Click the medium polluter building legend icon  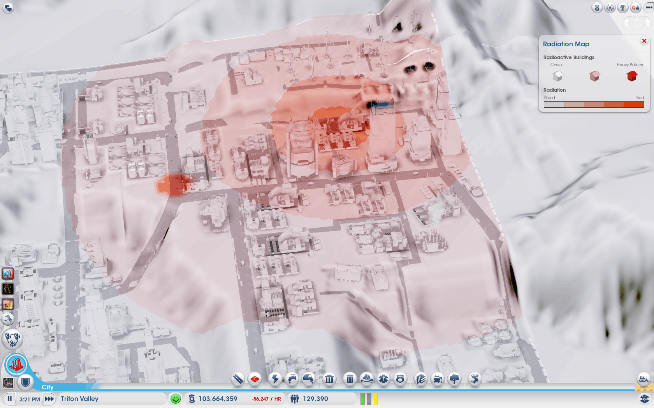[594, 75]
